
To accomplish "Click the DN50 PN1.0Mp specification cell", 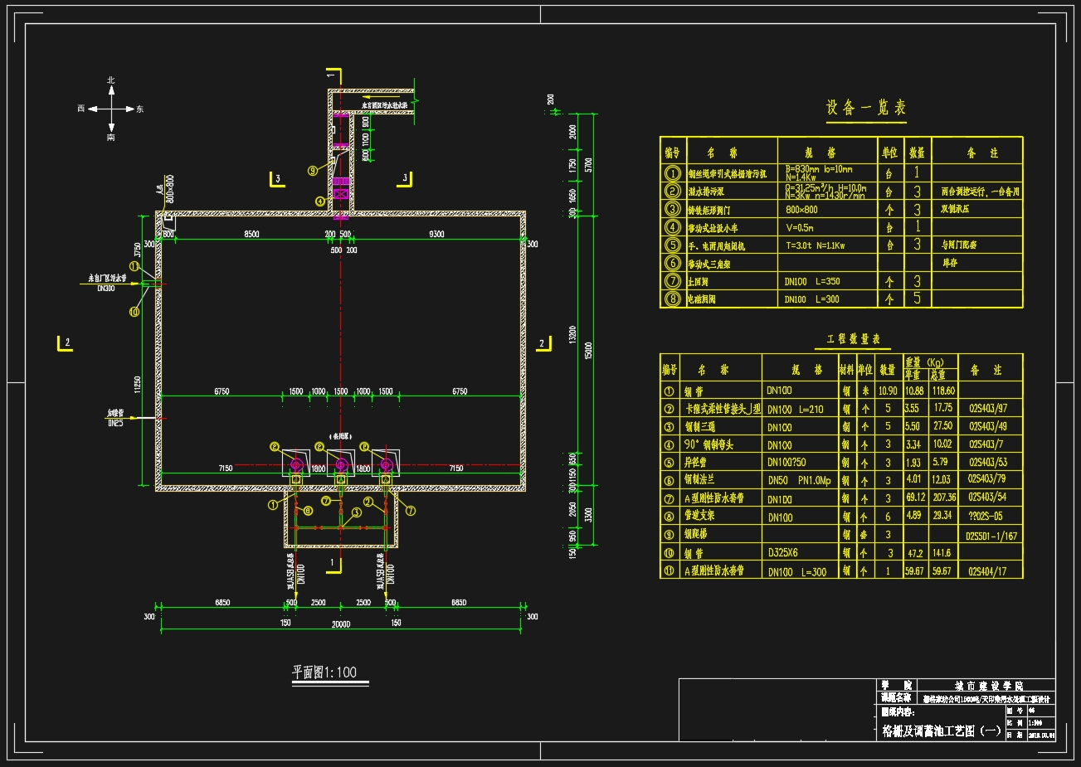I will point(801,481).
